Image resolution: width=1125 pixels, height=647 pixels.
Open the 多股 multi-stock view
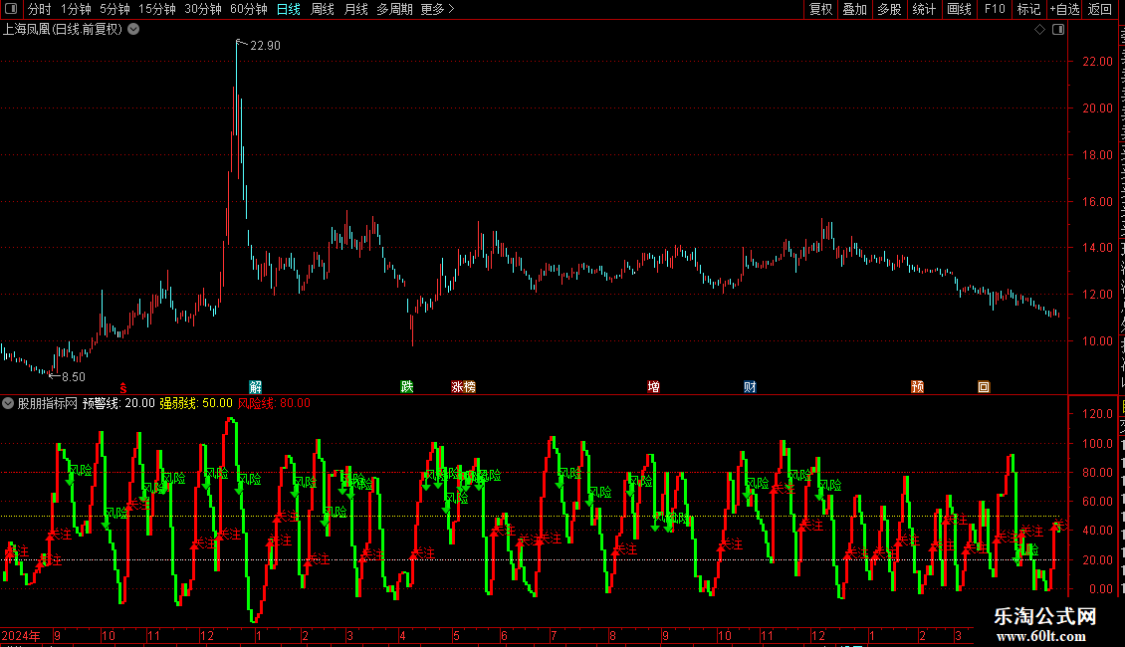889,9
